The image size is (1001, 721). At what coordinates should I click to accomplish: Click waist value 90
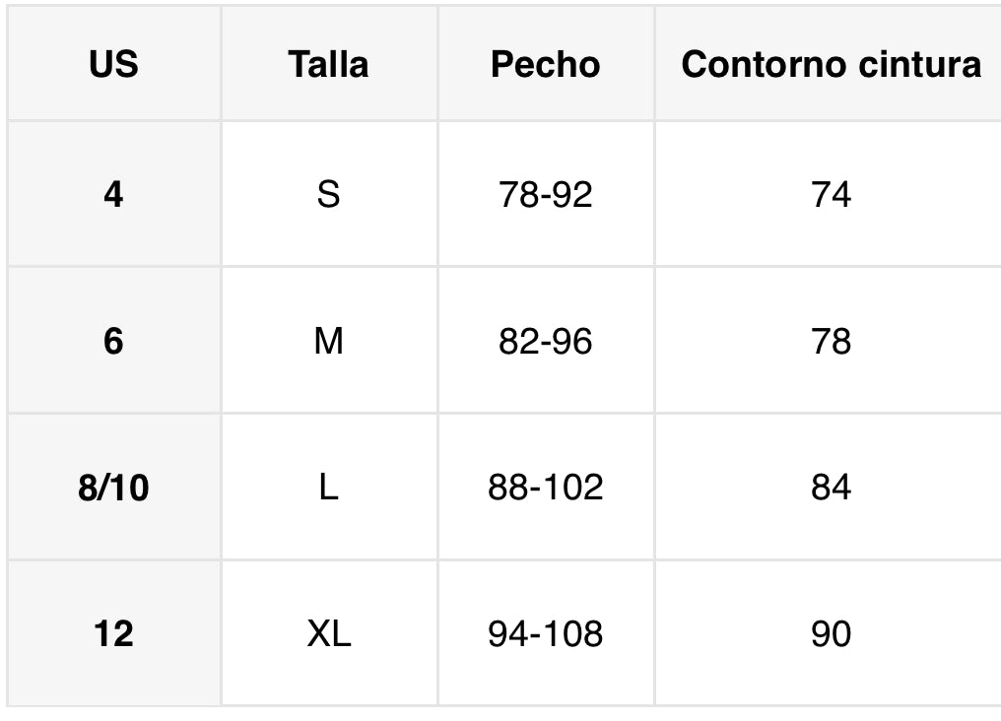coord(831,633)
